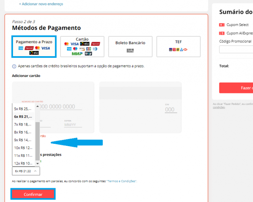Click the MM/YY expiry field
253x202 pixels.
pyautogui.click(x=73, y=125)
